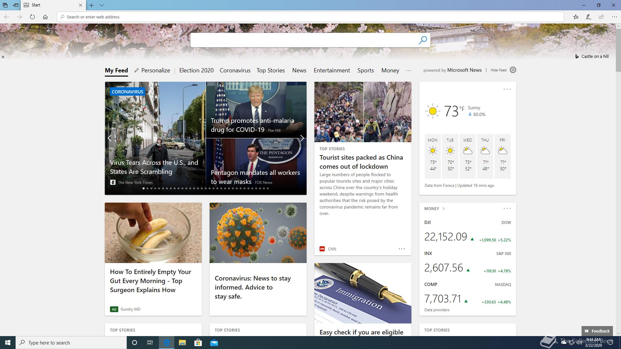Click Personalize with pencil icon
The width and height of the screenshot is (621, 349).
tap(152, 70)
